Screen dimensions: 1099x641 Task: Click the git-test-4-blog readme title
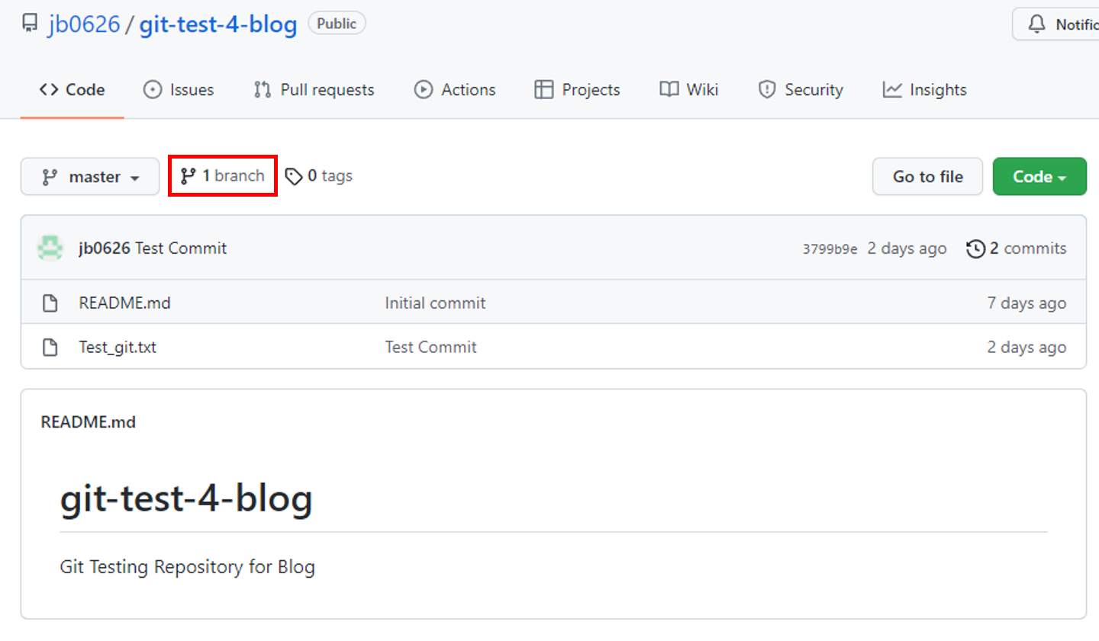click(x=186, y=498)
